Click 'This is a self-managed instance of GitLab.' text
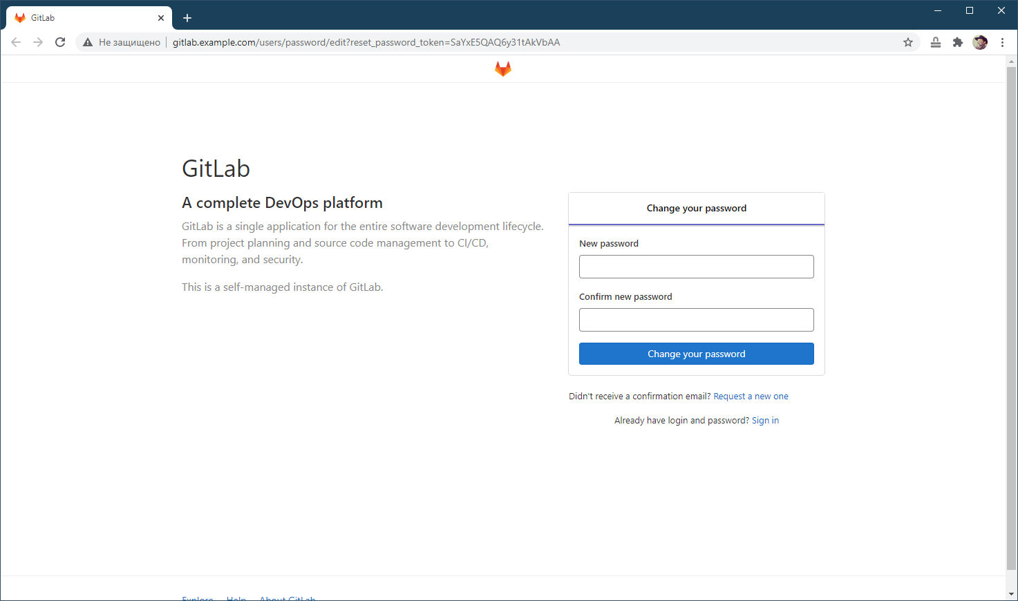This screenshot has width=1018, height=601. point(282,287)
